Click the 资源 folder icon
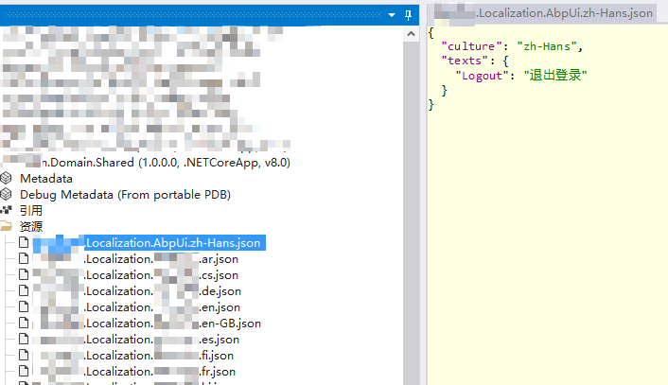This screenshot has height=385, width=668. [x=7, y=226]
